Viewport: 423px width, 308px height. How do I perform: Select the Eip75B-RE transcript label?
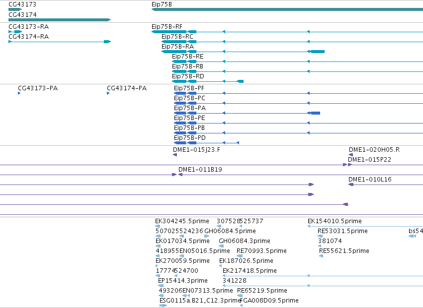point(188,57)
